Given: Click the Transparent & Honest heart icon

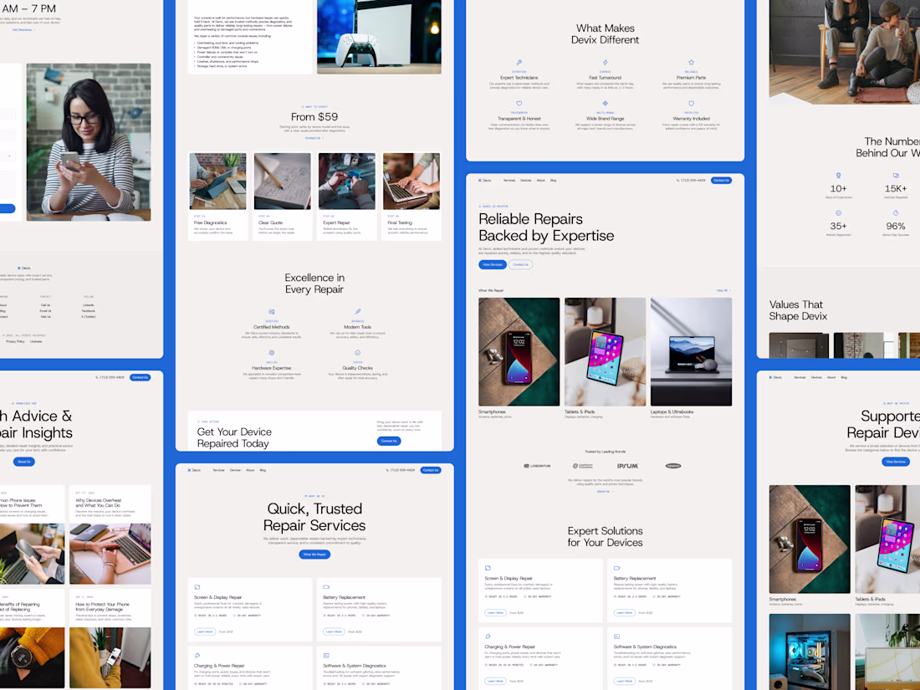Looking at the screenshot, I should click(519, 103).
